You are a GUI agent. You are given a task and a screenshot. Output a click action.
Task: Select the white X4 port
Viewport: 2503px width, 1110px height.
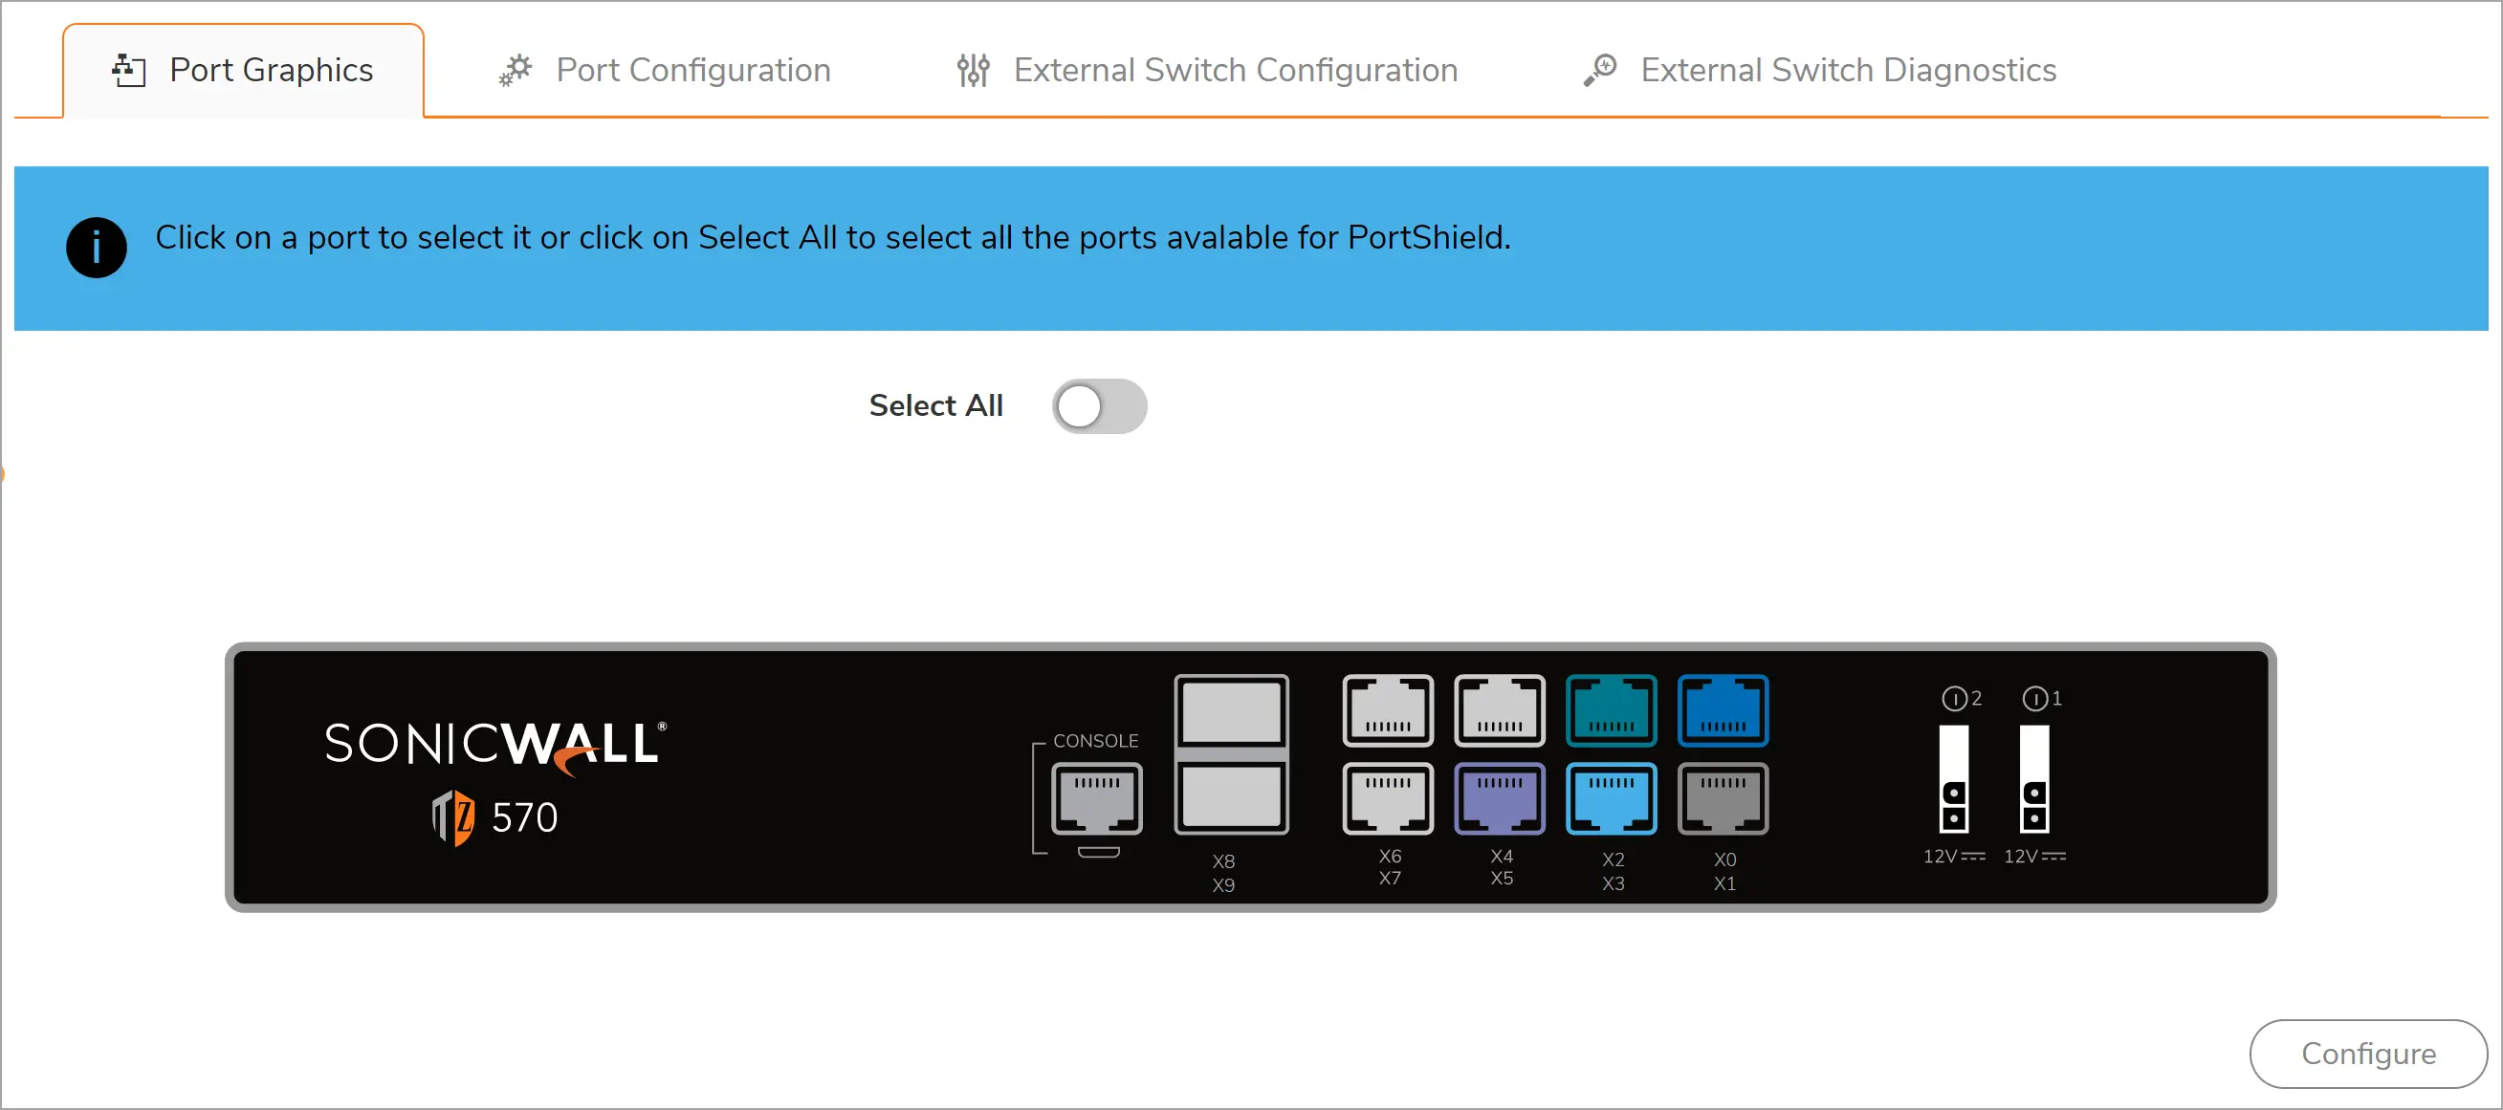coord(1500,711)
